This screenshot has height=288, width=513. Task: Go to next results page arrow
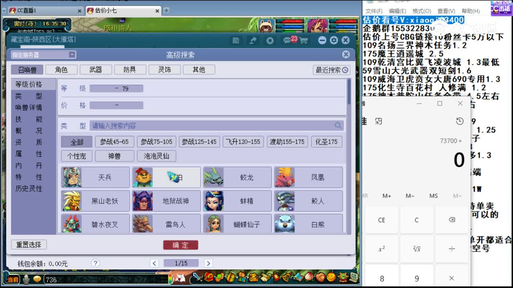(208, 263)
